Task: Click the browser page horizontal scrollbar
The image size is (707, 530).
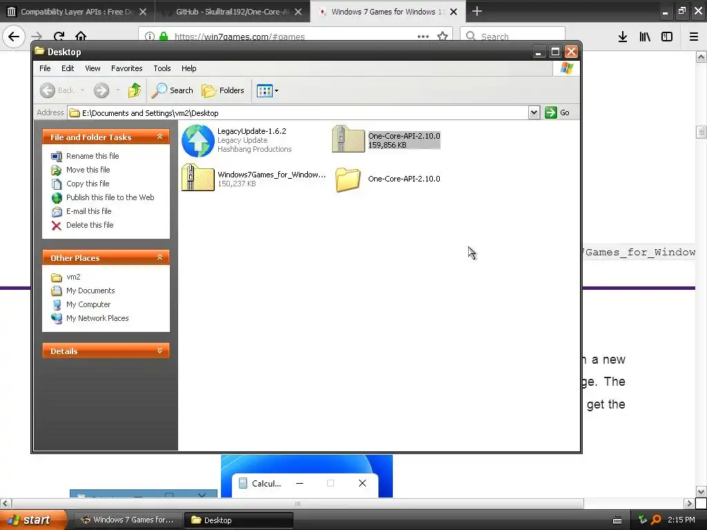Action: pyautogui.click(x=298, y=503)
